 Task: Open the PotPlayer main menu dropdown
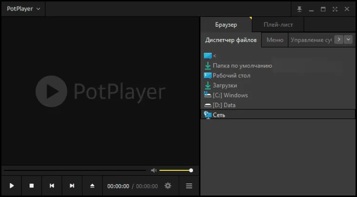23,9
